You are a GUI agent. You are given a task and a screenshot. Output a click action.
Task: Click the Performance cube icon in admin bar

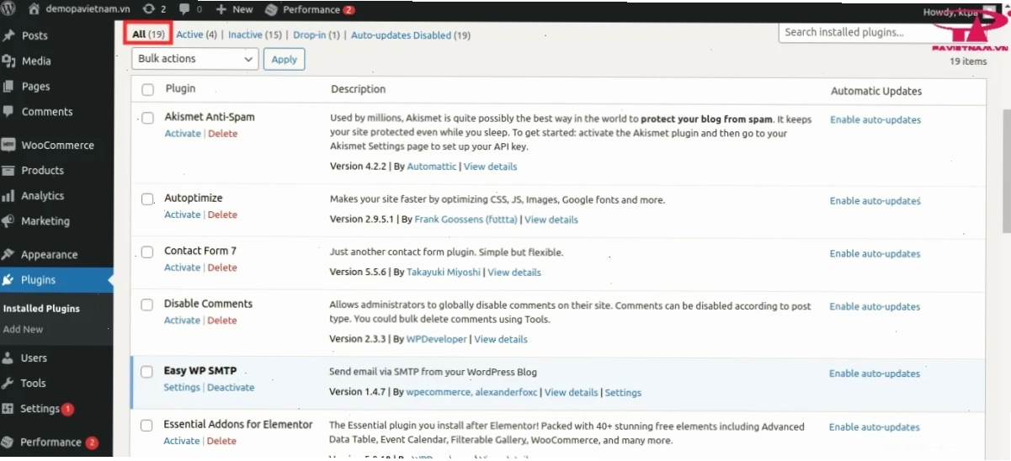point(271,9)
